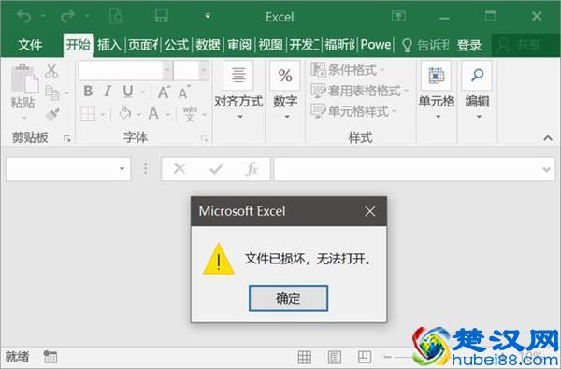Image resolution: width=561 pixels, height=369 pixels.
Task: Toggle Underline formatting
Action: (128, 92)
